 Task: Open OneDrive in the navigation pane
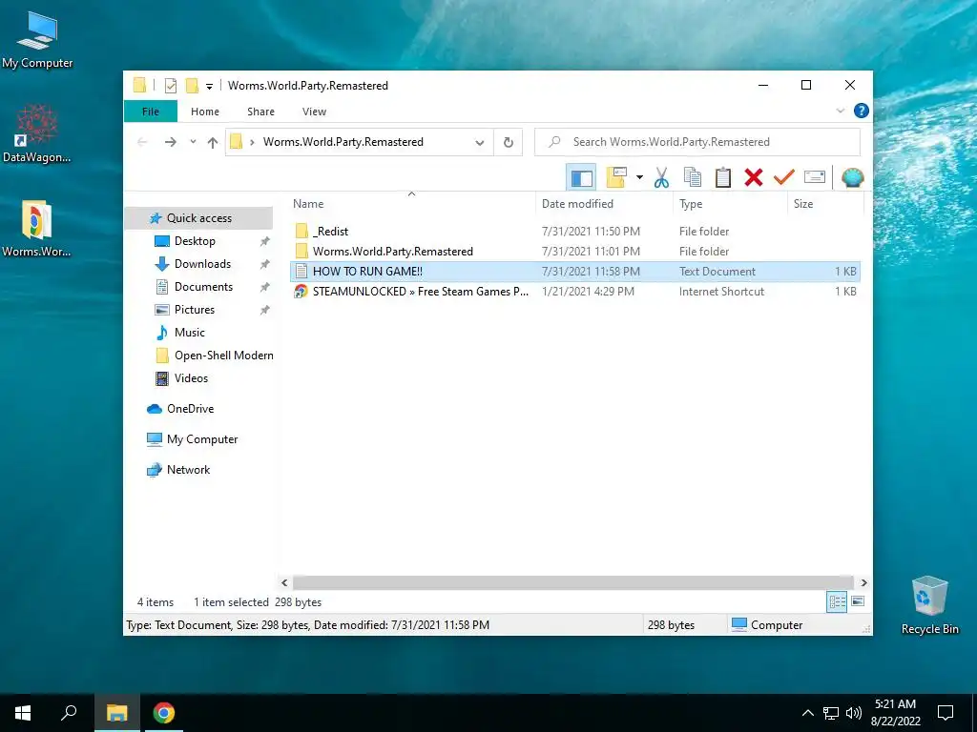tap(190, 409)
